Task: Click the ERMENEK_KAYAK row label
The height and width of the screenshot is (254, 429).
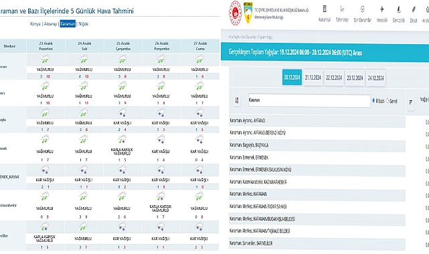Action: (9, 177)
